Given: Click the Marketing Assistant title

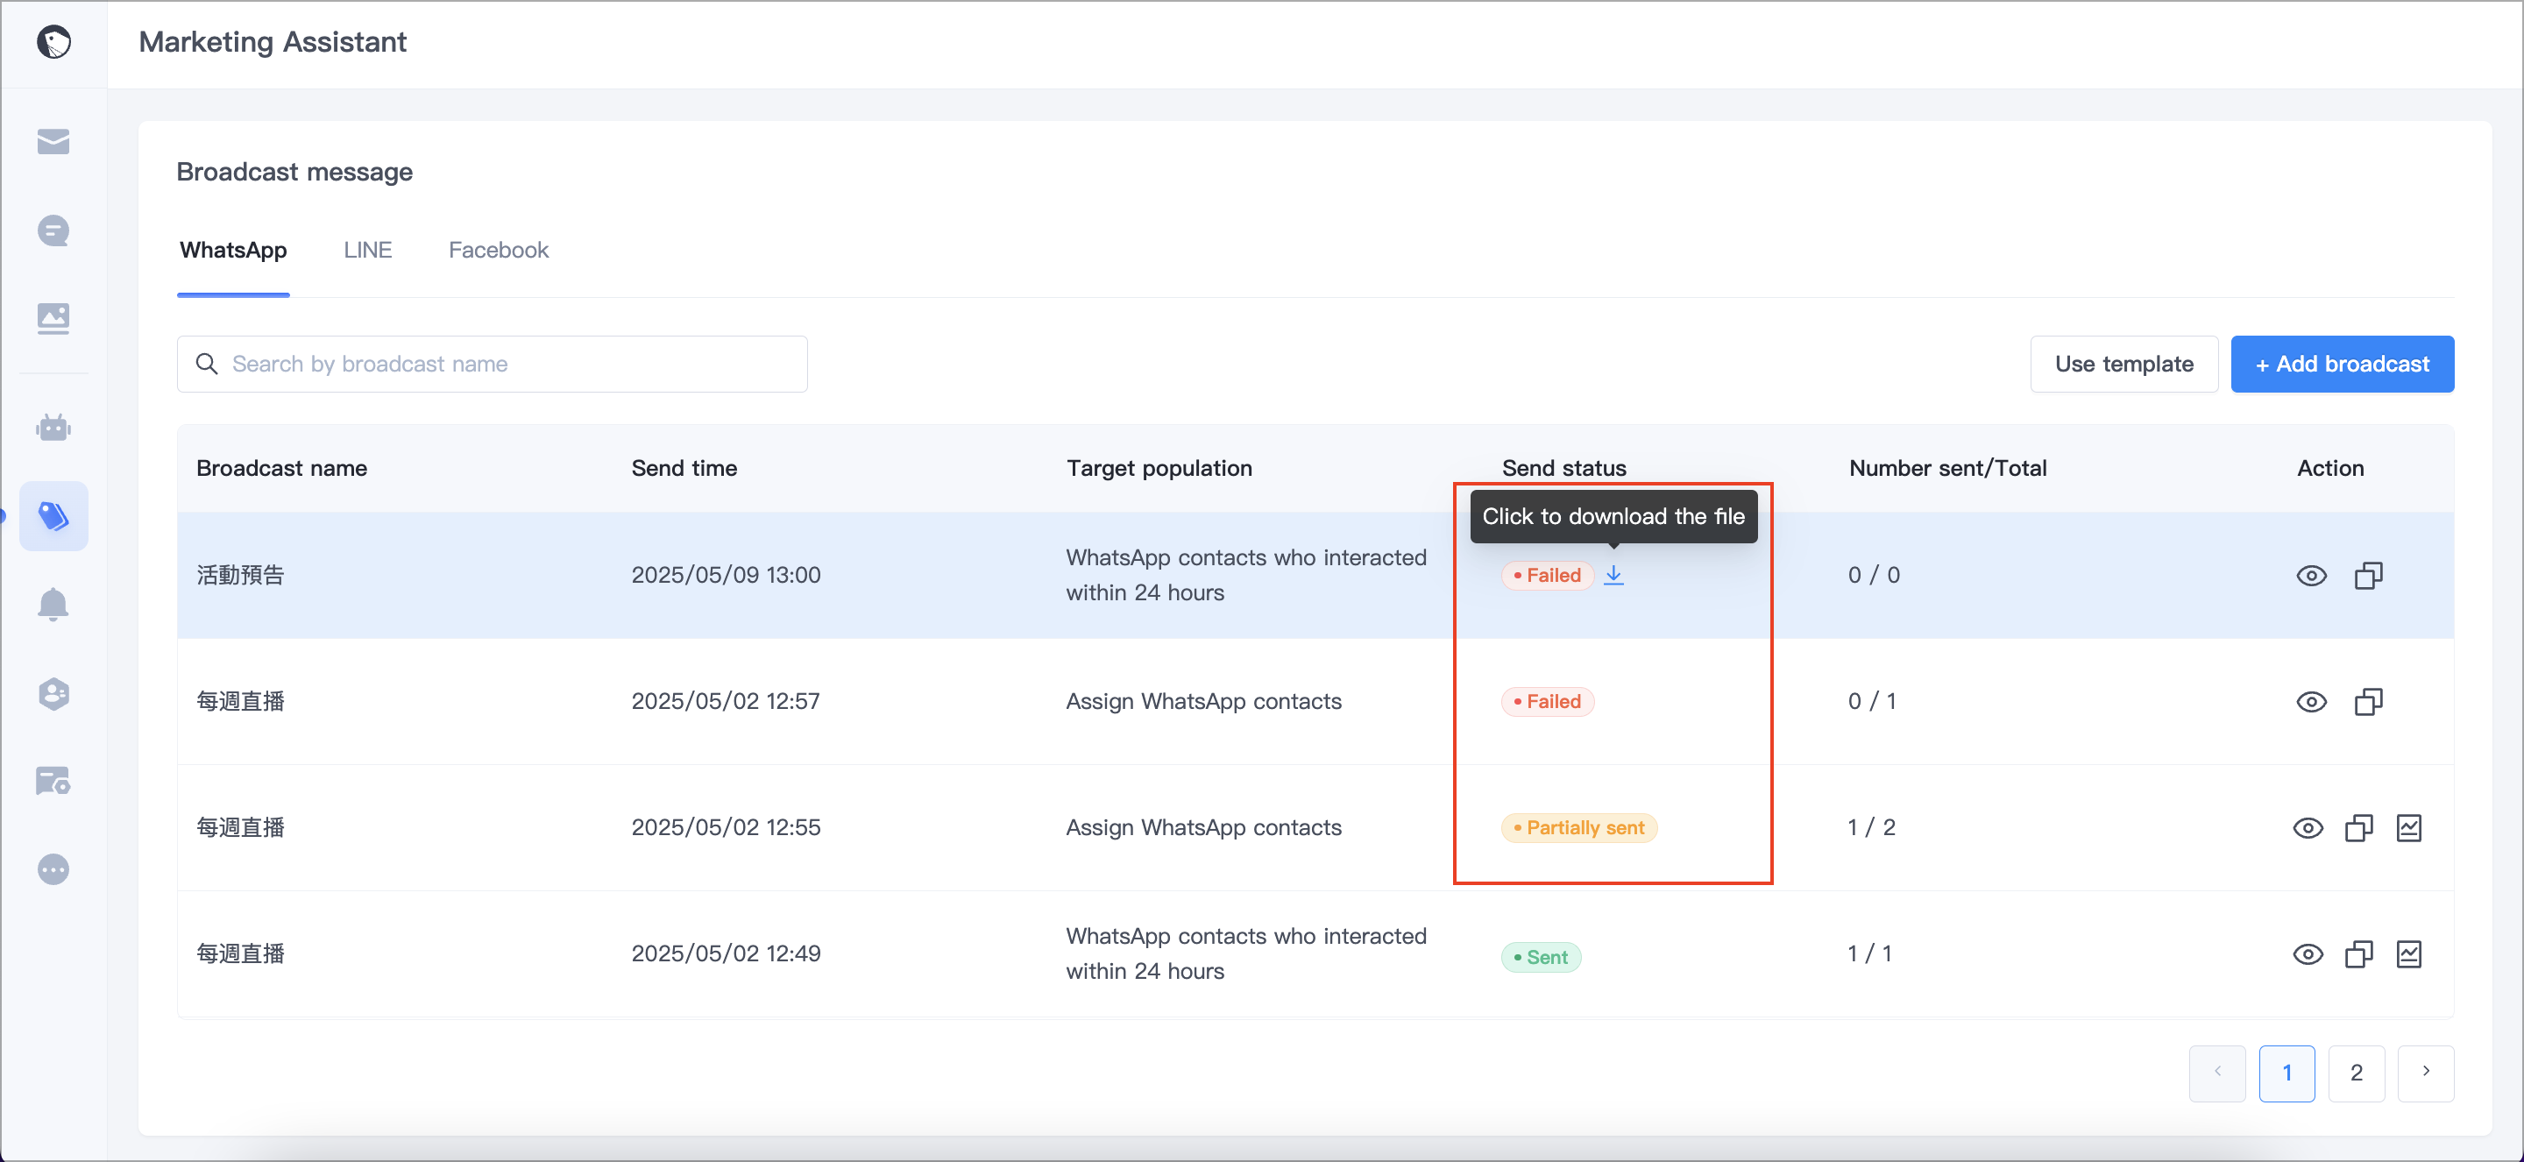Looking at the screenshot, I should 273,42.
